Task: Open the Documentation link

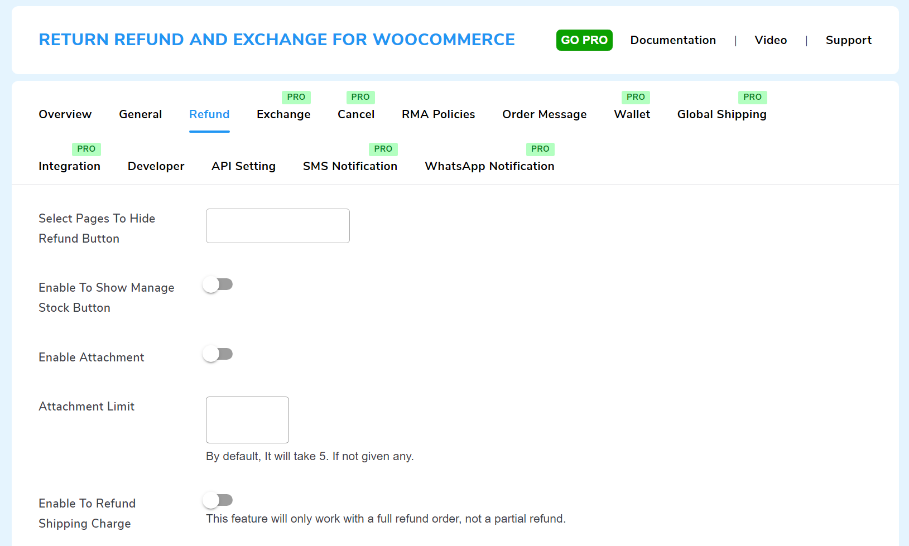Action: 673,40
